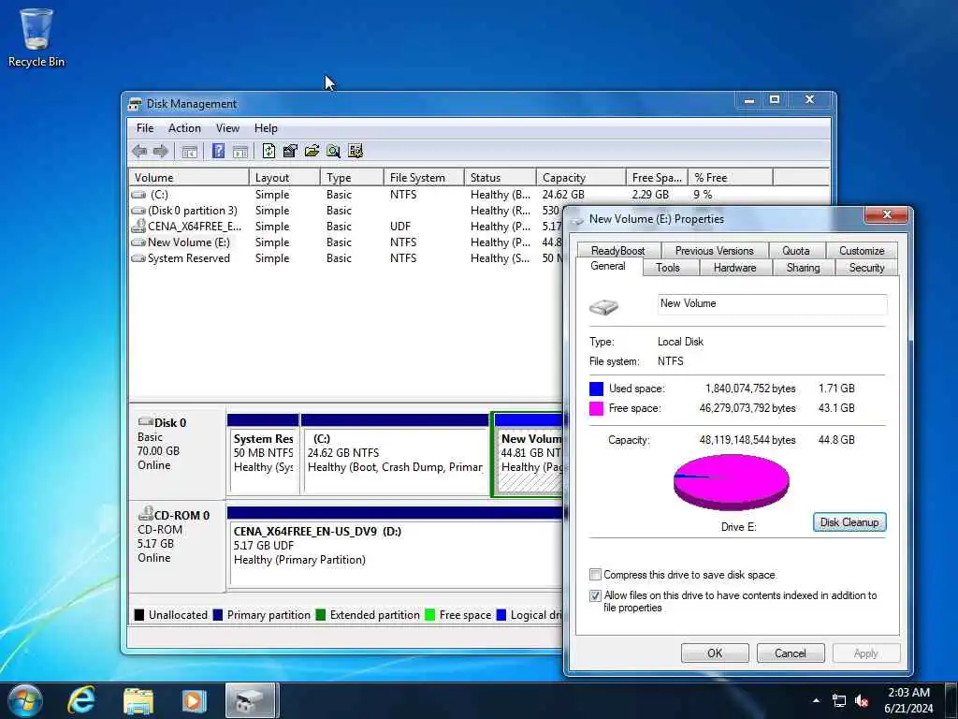Click the drive icon next to the volume name field
The width and height of the screenshot is (958, 719).
(603, 307)
